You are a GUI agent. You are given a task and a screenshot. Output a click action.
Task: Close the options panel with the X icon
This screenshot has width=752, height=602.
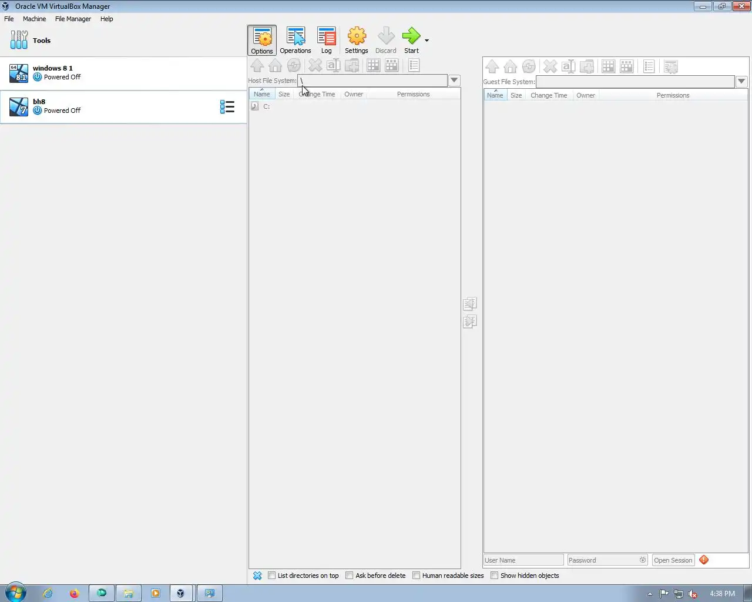[x=257, y=576]
